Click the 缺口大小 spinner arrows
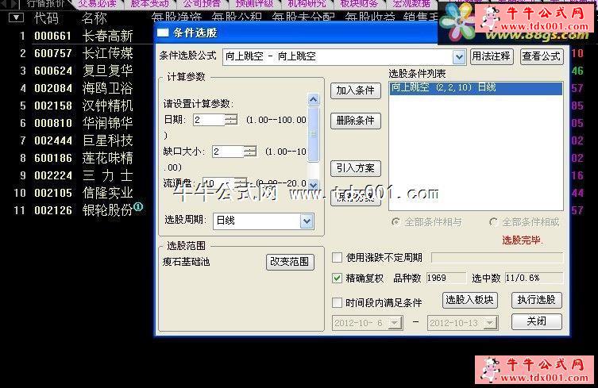The height and width of the screenshot is (388, 598). point(250,152)
